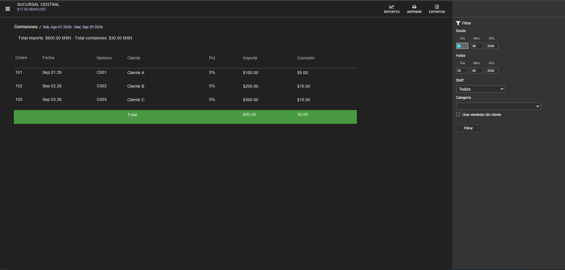The image size is (565, 270).
Task: Select the Fecha column header
Action: (48, 58)
